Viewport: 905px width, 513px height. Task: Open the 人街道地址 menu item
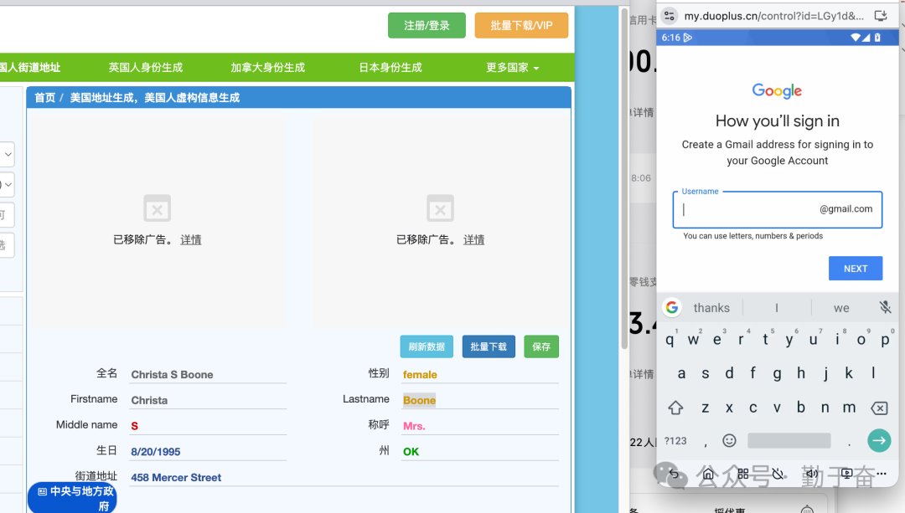click(x=30, y=68)
